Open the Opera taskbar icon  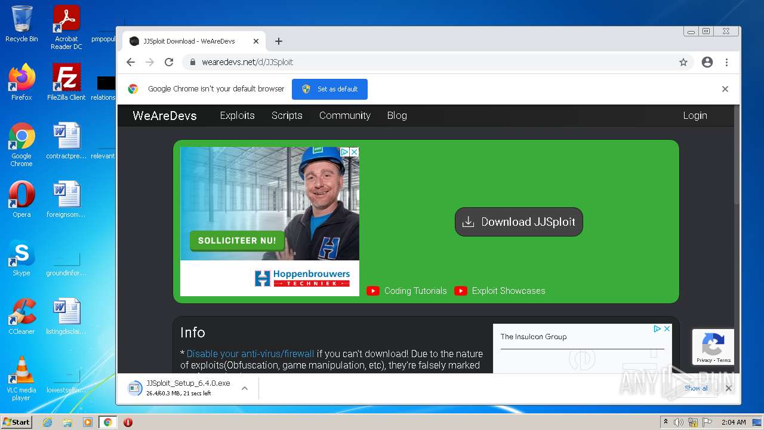pyautogui.click(x=128, y=422)
